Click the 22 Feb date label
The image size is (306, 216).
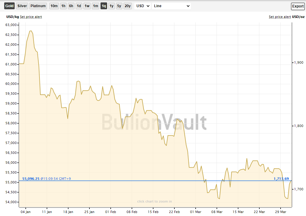(174, 212)
